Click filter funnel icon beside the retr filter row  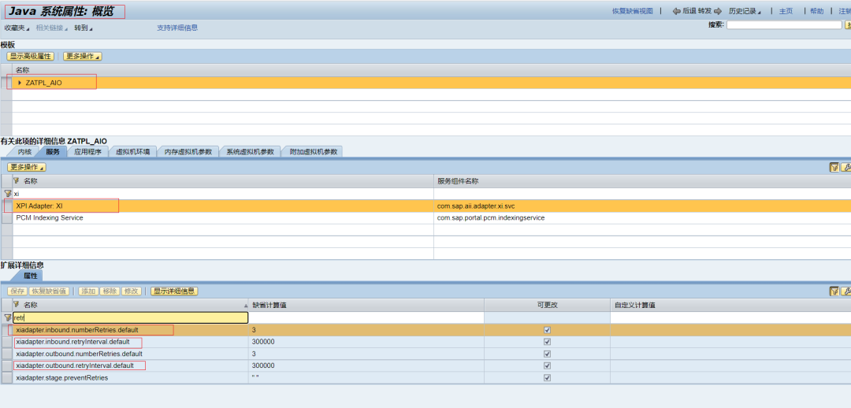click(7, 317)
